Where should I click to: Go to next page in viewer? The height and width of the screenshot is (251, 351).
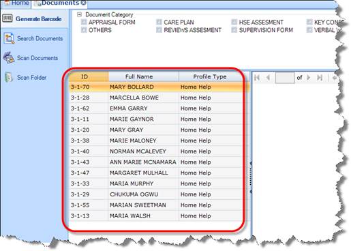(308, 78)
